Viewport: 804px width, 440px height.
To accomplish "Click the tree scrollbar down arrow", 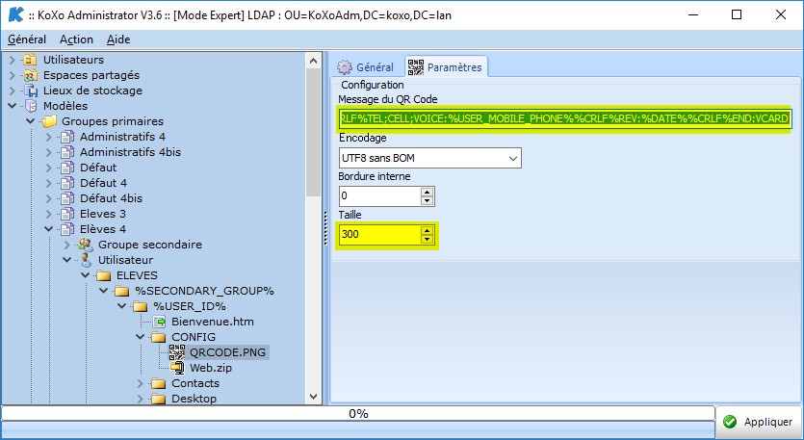I will pyautogui.click(x=313, y=397).
